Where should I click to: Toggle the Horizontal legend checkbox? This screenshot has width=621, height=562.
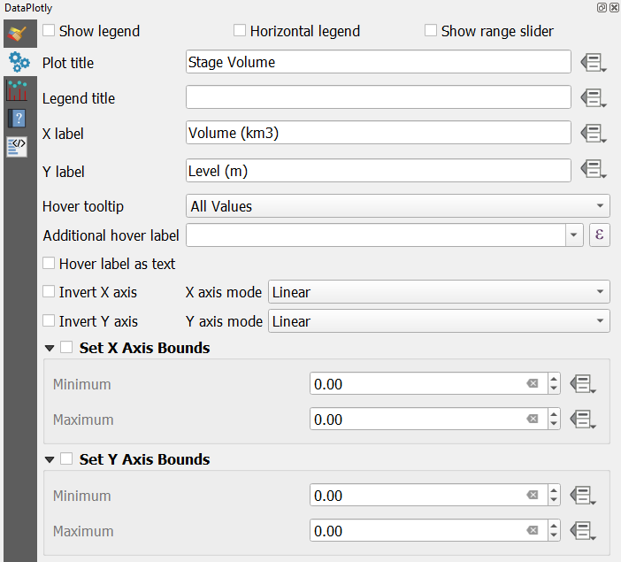pos(240,31)
